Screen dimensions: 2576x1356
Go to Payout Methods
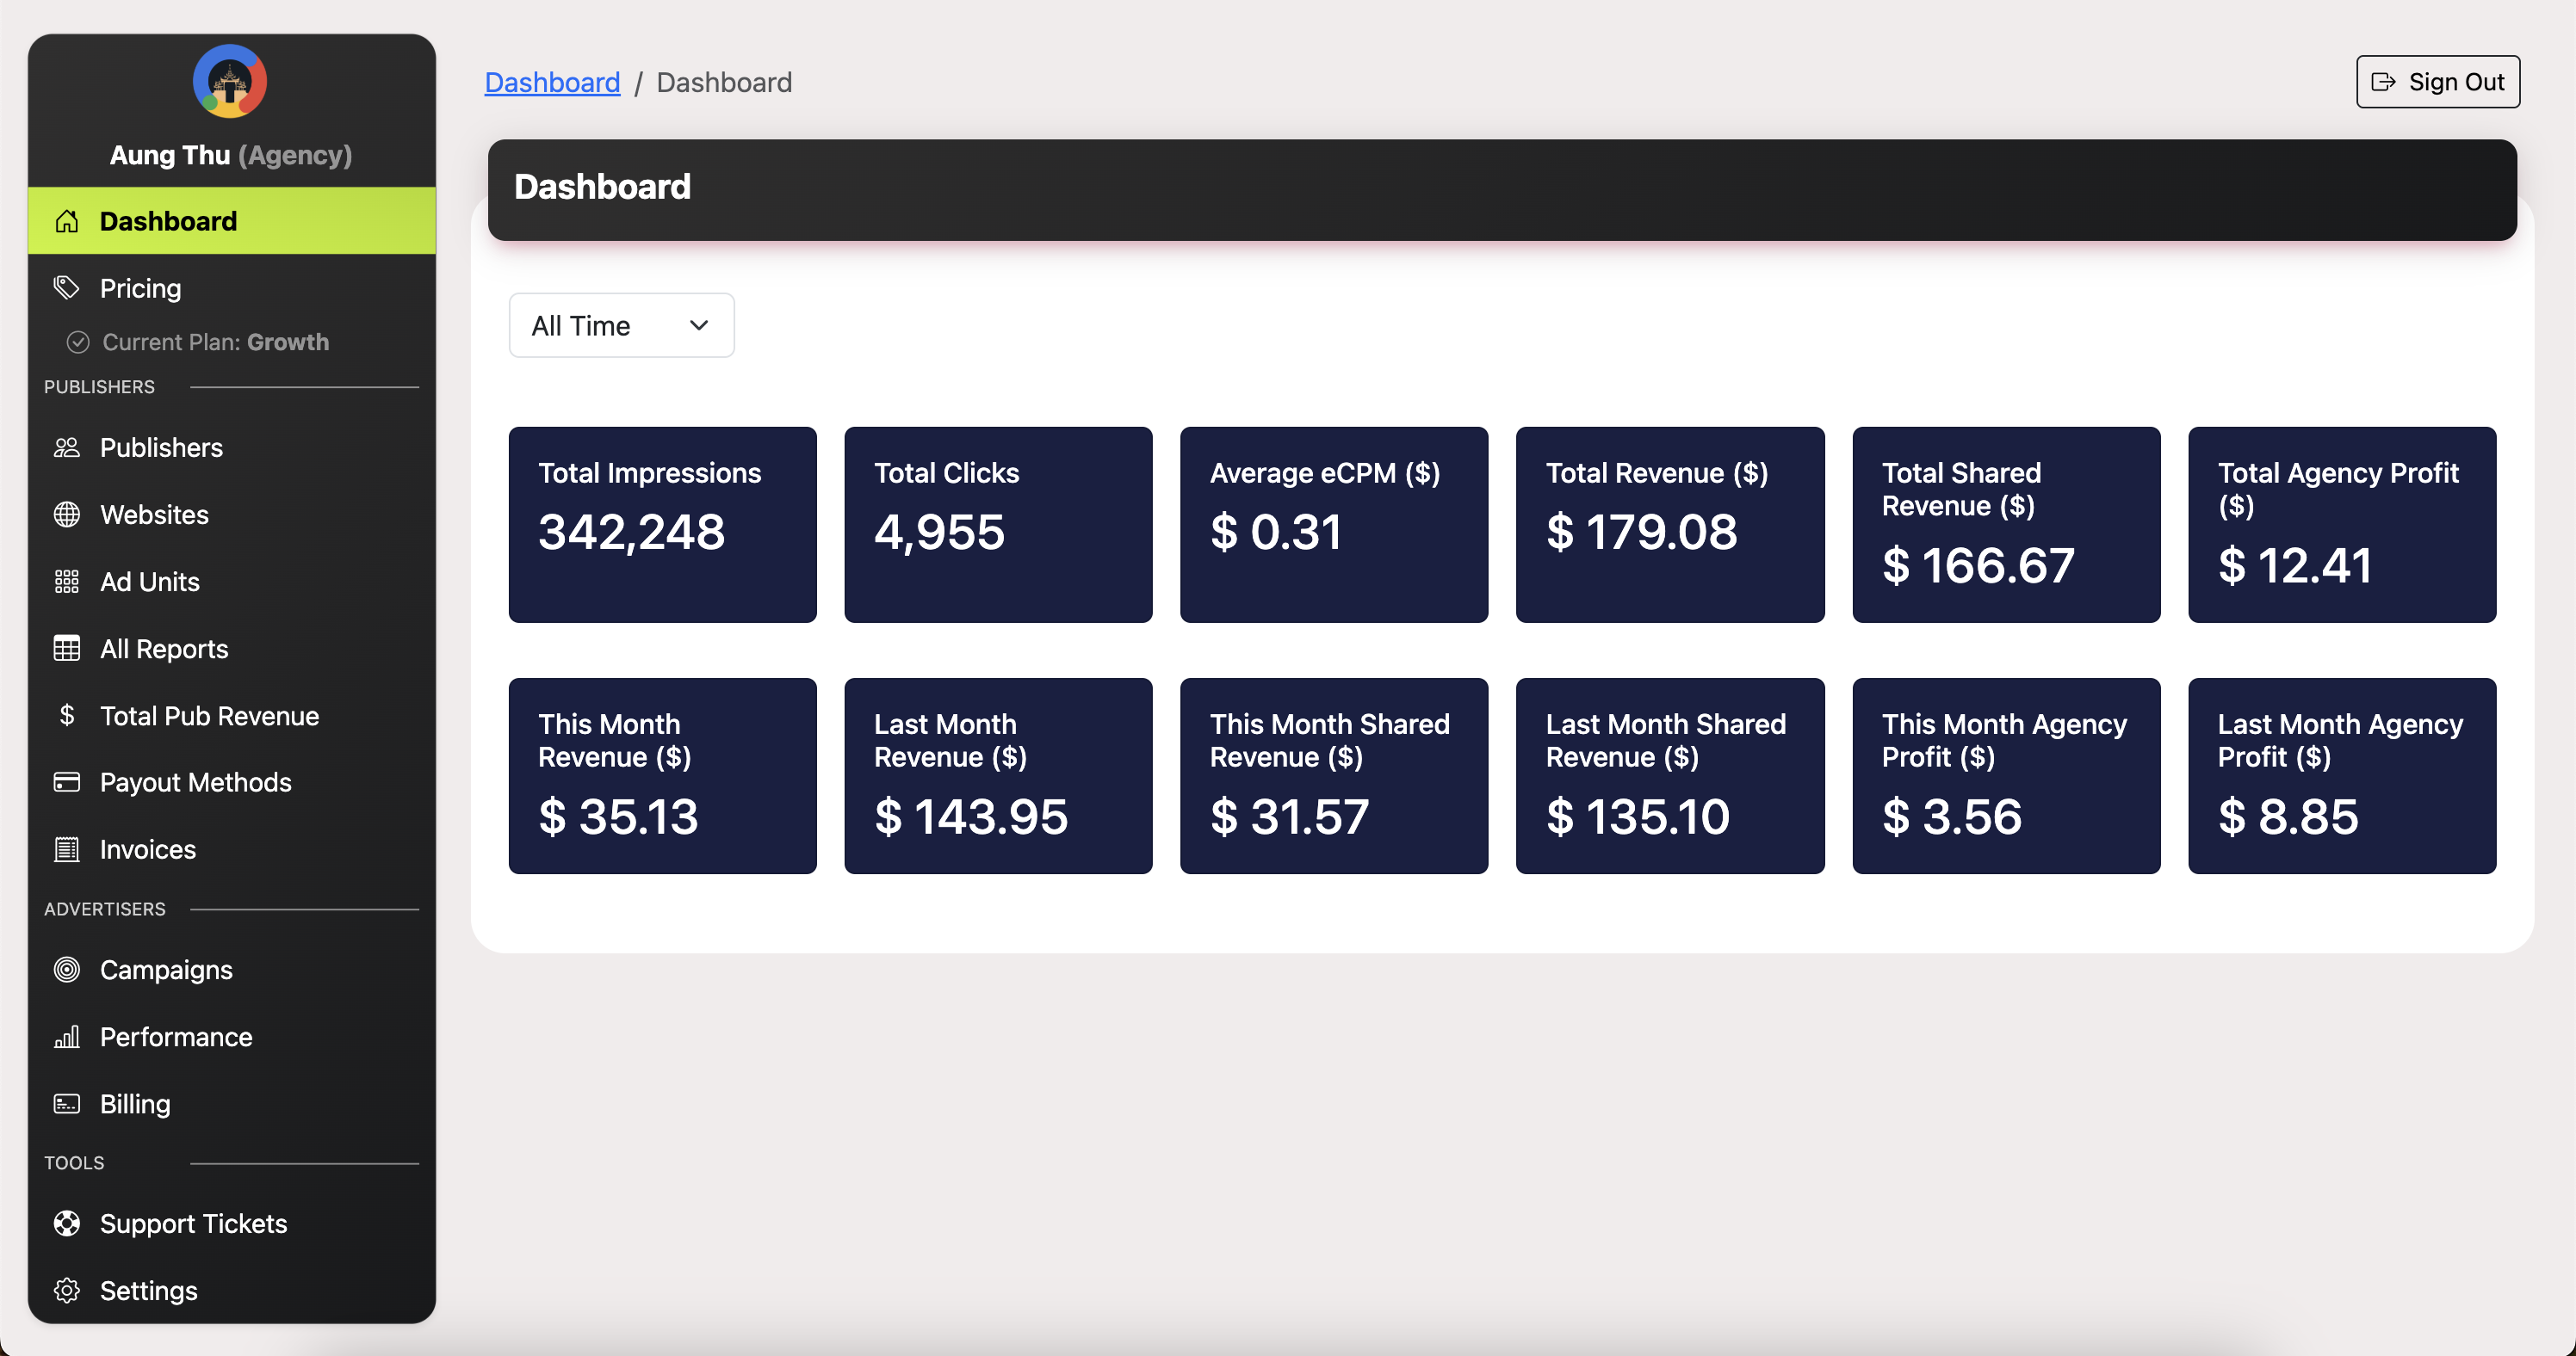pyautogui.click(x=232, y=782)
